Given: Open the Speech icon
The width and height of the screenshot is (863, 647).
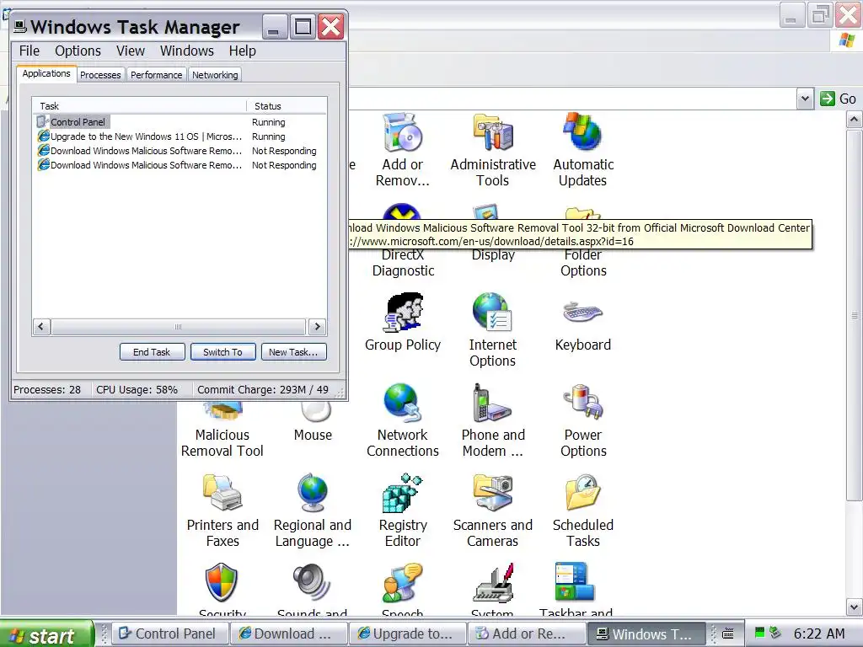Looking at the screenshot, I should coord(402,583).
